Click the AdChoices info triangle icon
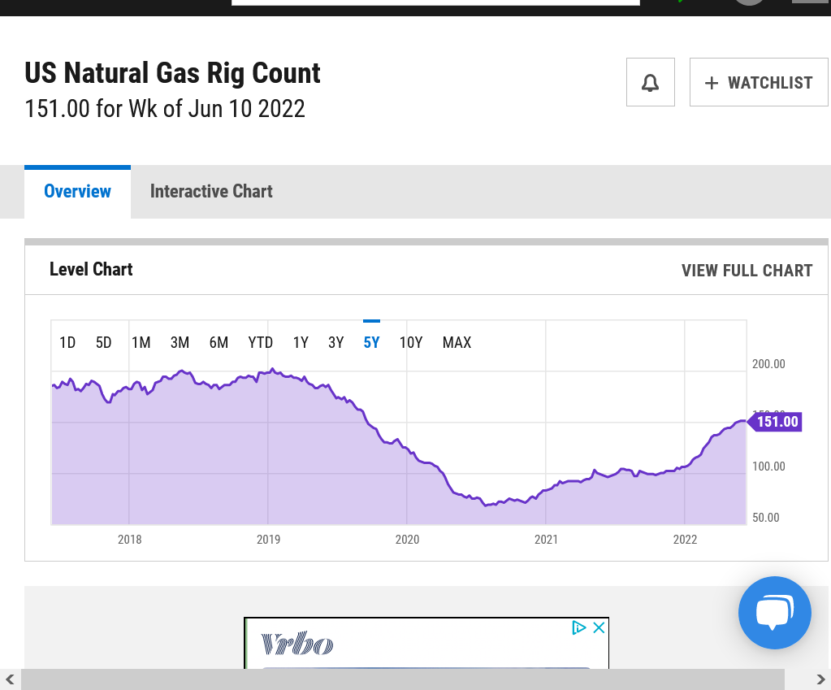This screenshot has width=831, height=690. click(x=579, y=627)
